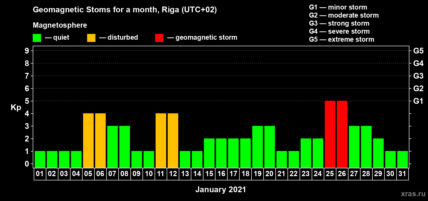Click day label 21 on the axis
Viewport: 428px width, 201px height.
(x=281, y=174)
